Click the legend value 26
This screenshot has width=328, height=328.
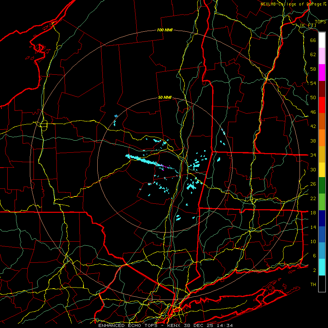[x=313, y=184]
